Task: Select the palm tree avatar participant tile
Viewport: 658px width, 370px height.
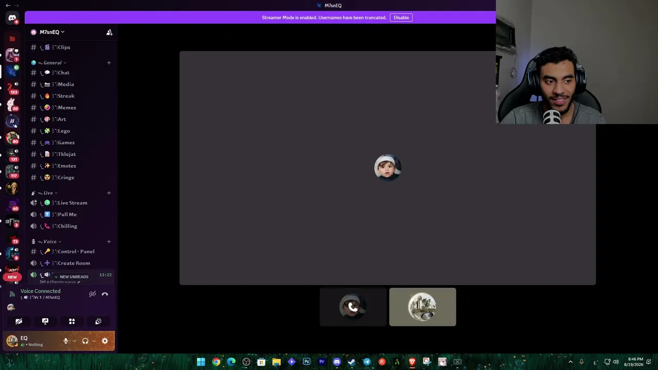Action: (x=423, y=307)
